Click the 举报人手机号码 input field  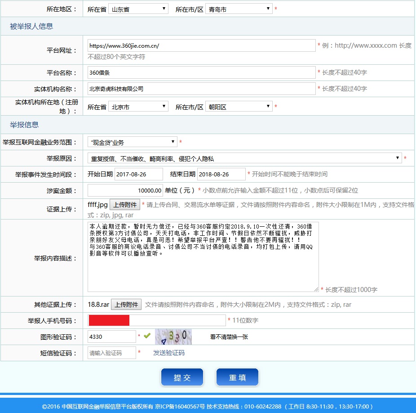(x=157, y=320)
